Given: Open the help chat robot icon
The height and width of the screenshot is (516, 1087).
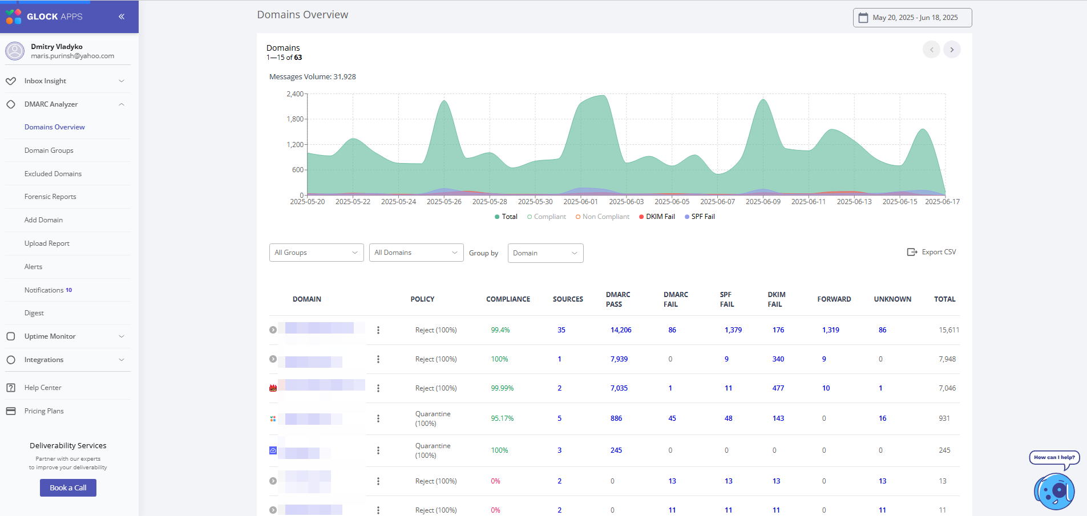Looking at the screenshot, I should pyautogui.click(x=1054, y=491).
